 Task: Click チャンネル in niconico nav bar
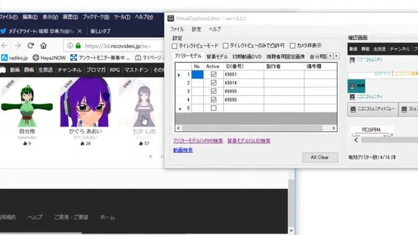(x=70, y=70)
